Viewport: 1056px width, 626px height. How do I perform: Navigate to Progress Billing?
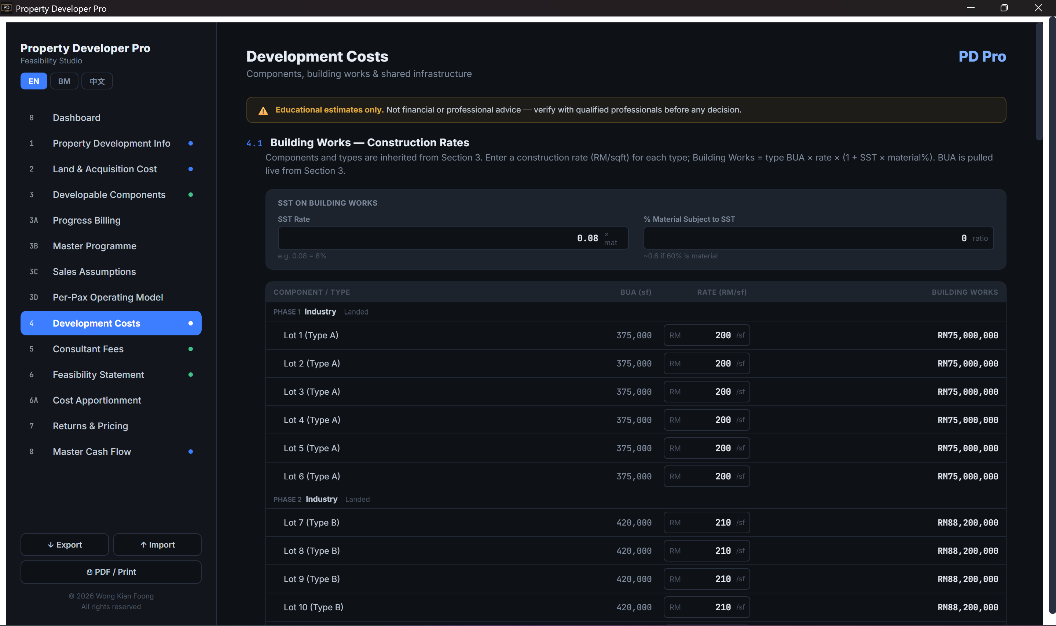click(111, 221)
